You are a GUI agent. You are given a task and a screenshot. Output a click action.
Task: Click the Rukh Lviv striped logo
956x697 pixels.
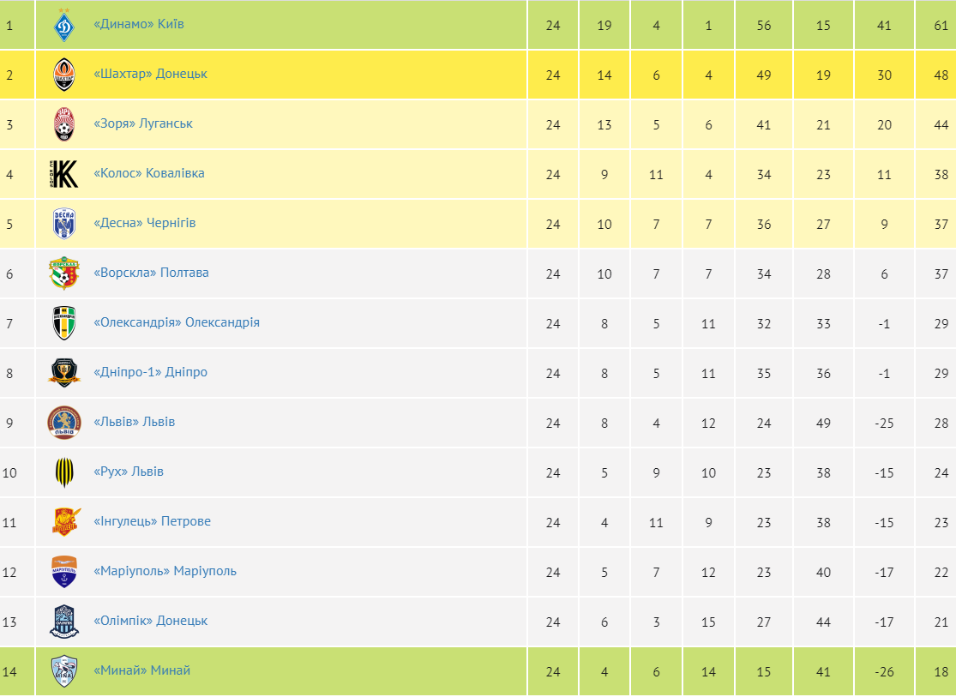click(x=64, y=472)
